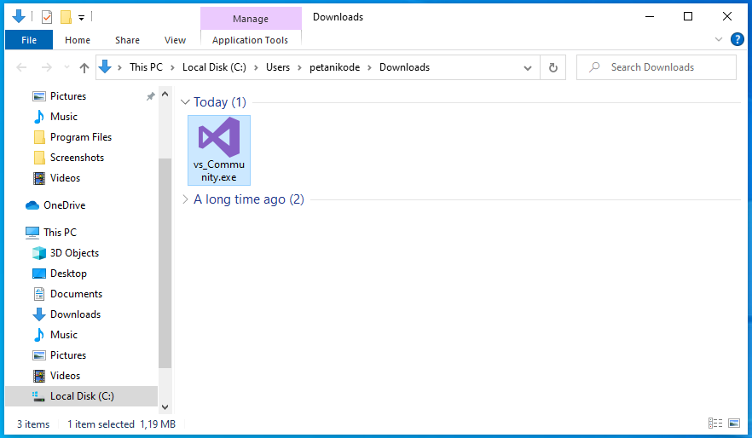Expand the ribbon with the chevron
Image resolution: width=752 pixels, height=438 pixels.
click(x=718, y=39)
